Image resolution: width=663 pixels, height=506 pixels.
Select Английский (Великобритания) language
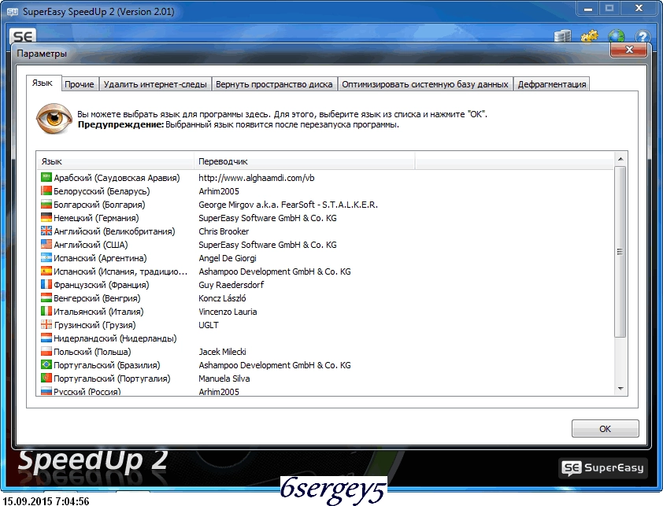(114, 231)
